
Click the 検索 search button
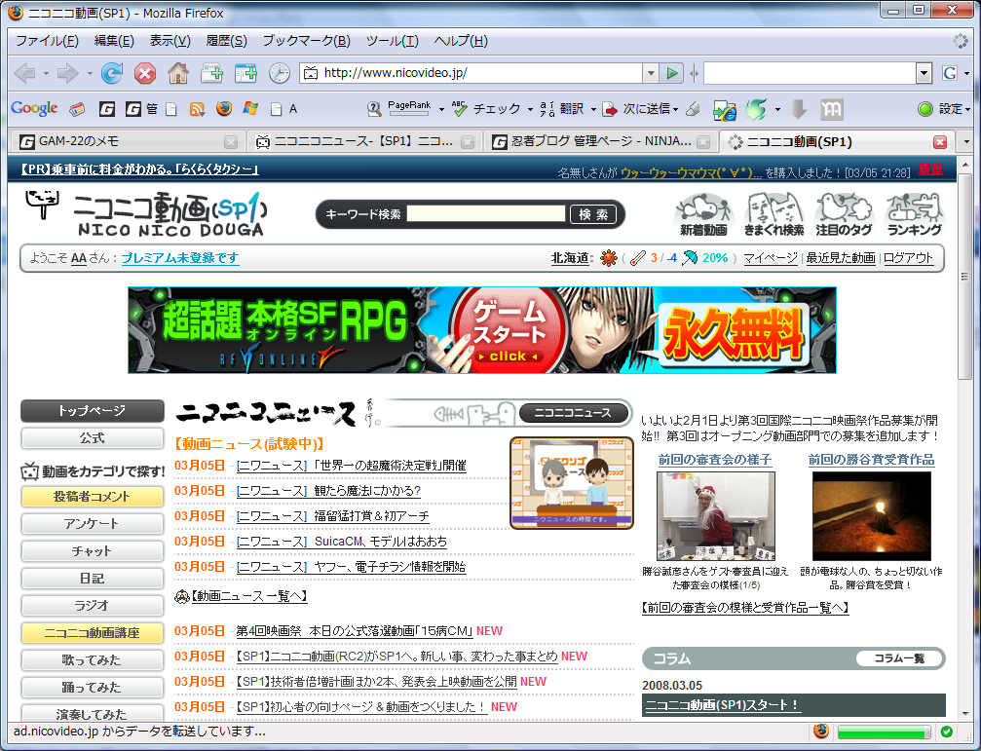pyautogui.click(x=593, y=214)
